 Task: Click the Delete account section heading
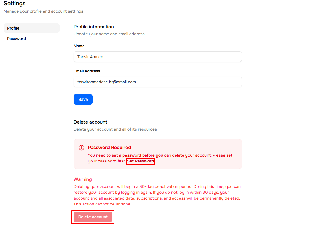click(x=90, y=122)
